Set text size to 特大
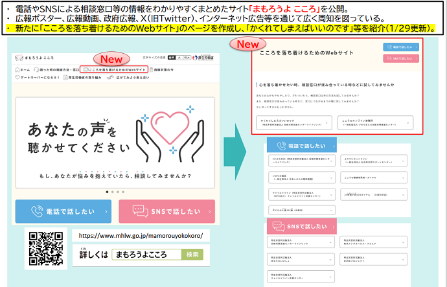This screenshot has height=287, width=447. [187, 58]
